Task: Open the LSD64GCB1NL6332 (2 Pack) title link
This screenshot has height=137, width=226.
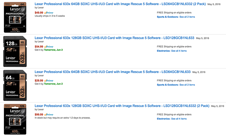Action: tap(120, 4)
